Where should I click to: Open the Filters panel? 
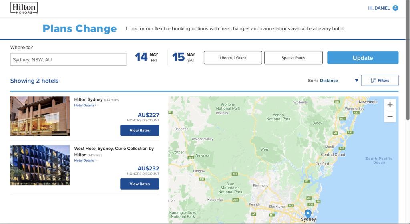tap(380, 80)
